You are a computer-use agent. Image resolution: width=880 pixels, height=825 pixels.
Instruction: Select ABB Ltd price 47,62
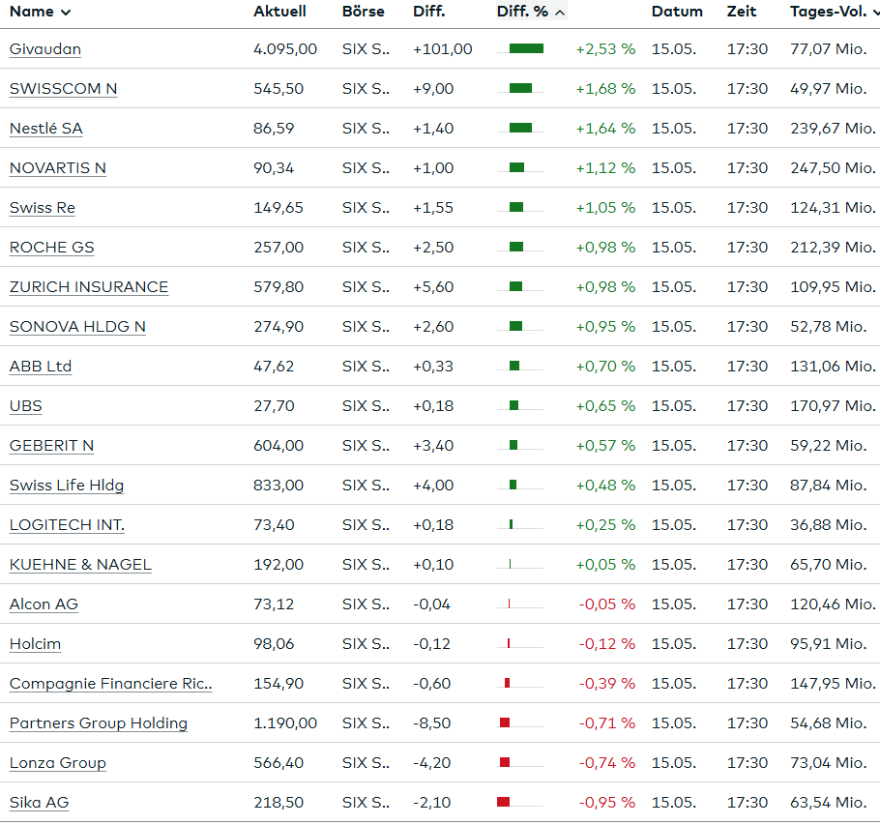274,367
